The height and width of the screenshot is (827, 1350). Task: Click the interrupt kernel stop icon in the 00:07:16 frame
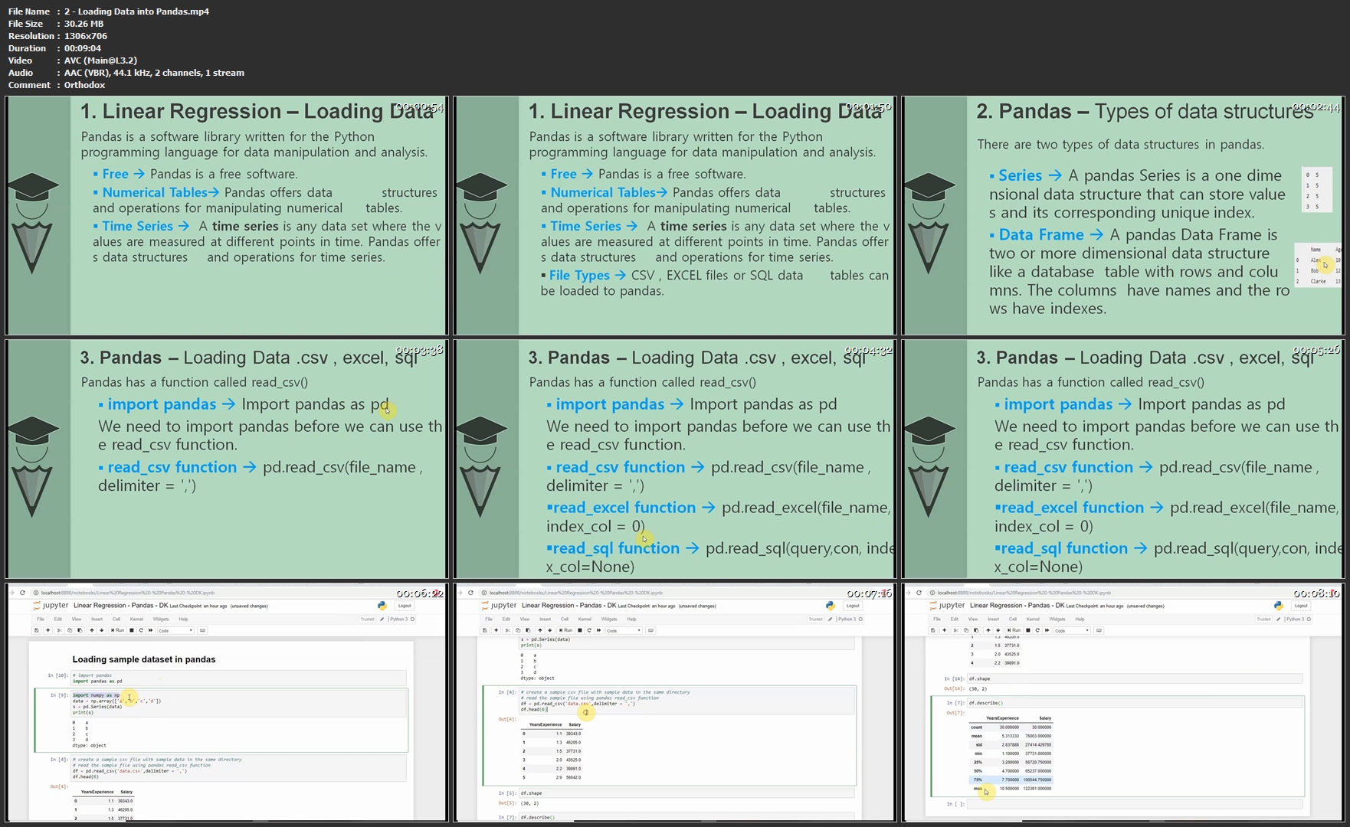tap(580, 630)
